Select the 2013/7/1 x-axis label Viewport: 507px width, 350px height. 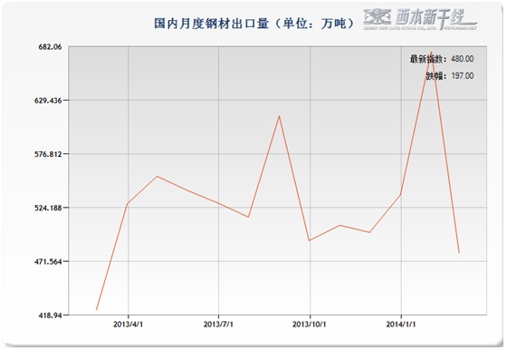[218, 325]
